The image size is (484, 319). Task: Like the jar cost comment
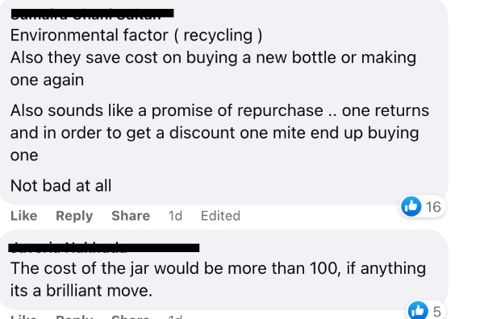[x=23, y=317]
